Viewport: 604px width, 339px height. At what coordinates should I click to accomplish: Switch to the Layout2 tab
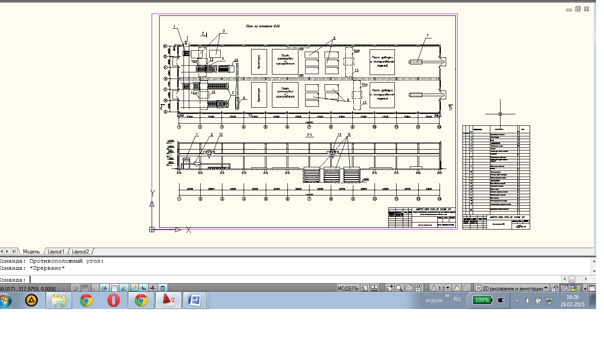(x=80, y=252)
